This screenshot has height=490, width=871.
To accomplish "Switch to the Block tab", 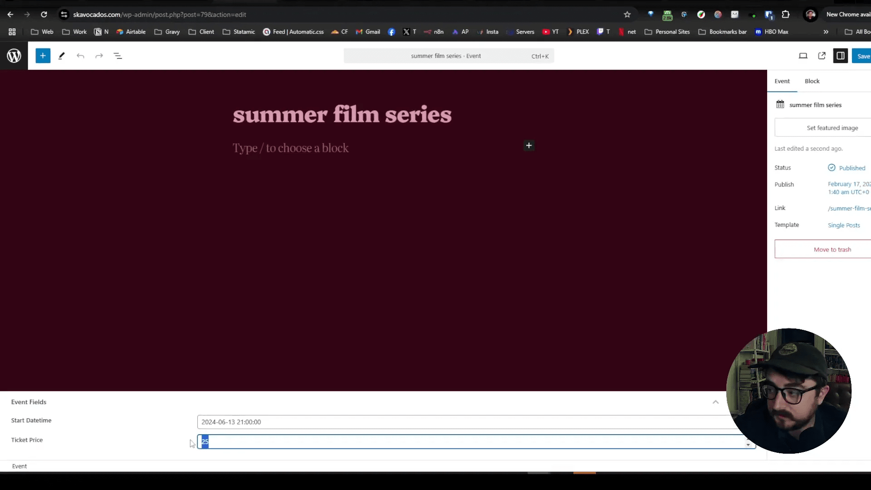I will (812, 81).
